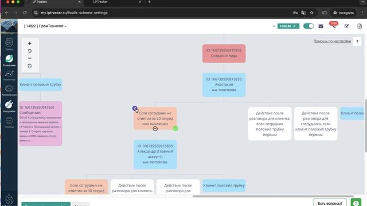Zoom in the scheme with plus icon
This screenshot has height=206, width=367.
pos(30,43)
